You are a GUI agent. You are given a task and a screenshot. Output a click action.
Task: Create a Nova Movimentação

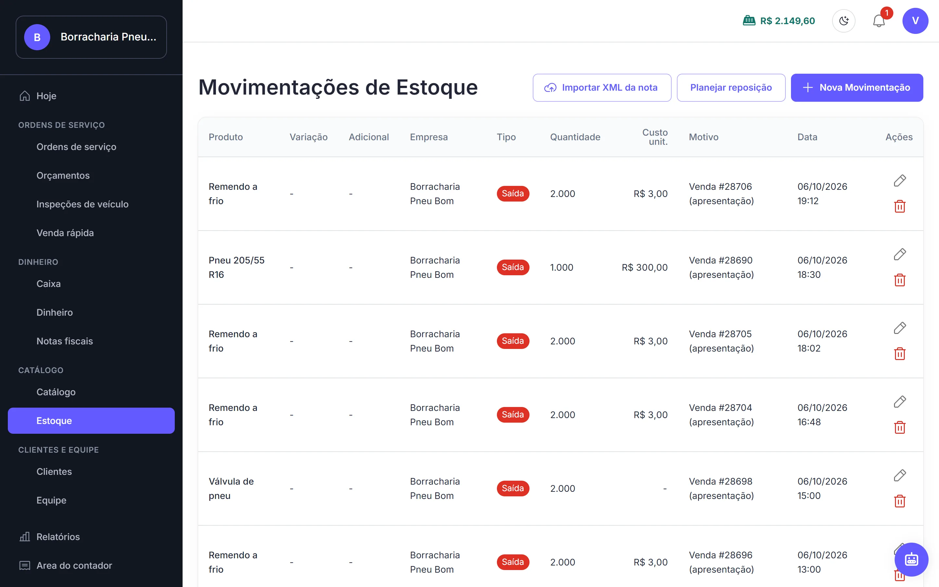(x=857, y=88)
